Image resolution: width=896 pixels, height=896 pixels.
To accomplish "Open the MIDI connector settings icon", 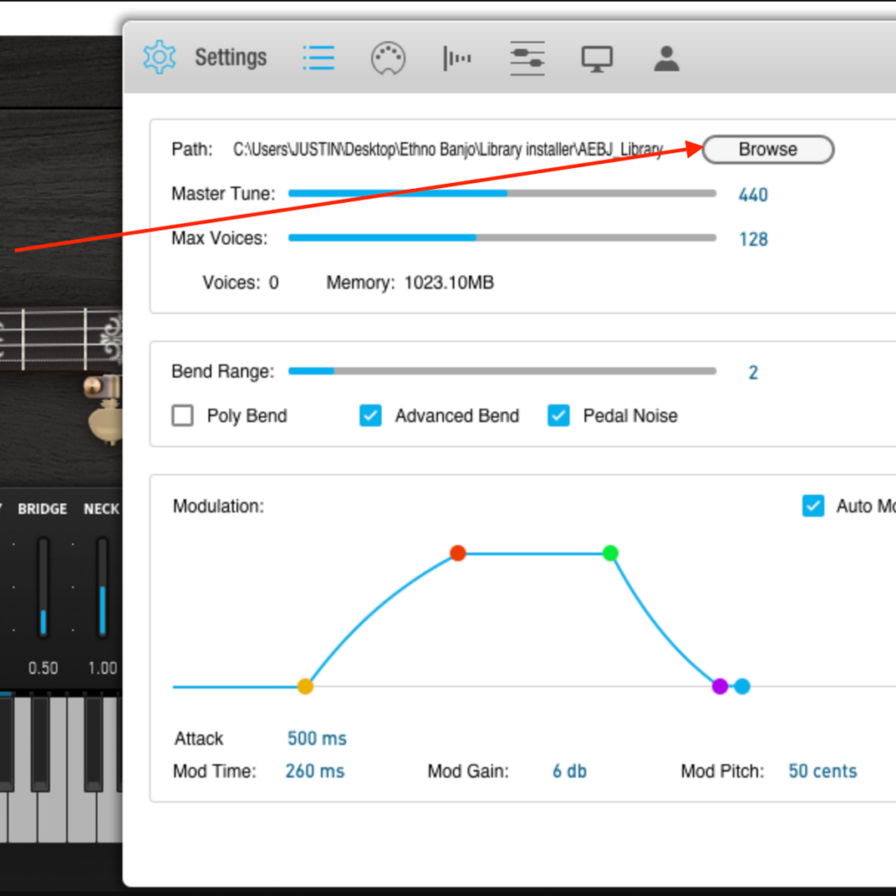I will pos(388,59).
